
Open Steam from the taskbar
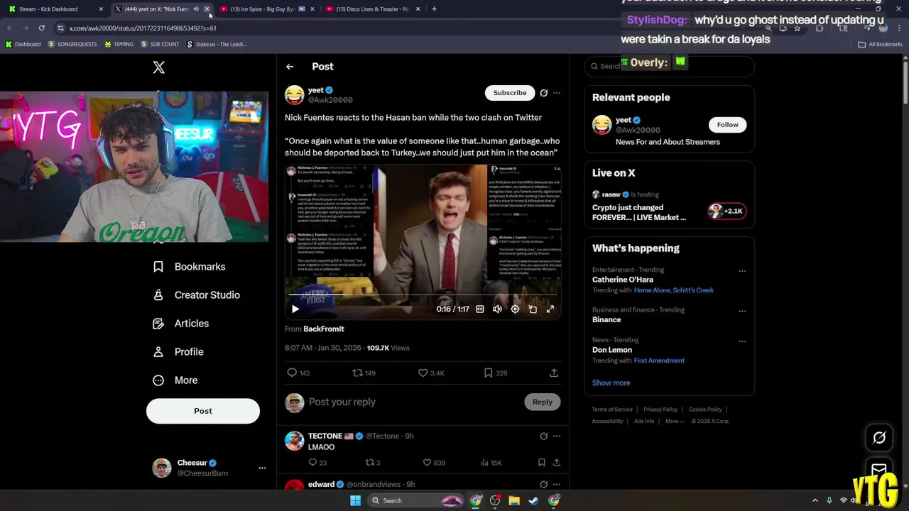[x=533, y=501]
